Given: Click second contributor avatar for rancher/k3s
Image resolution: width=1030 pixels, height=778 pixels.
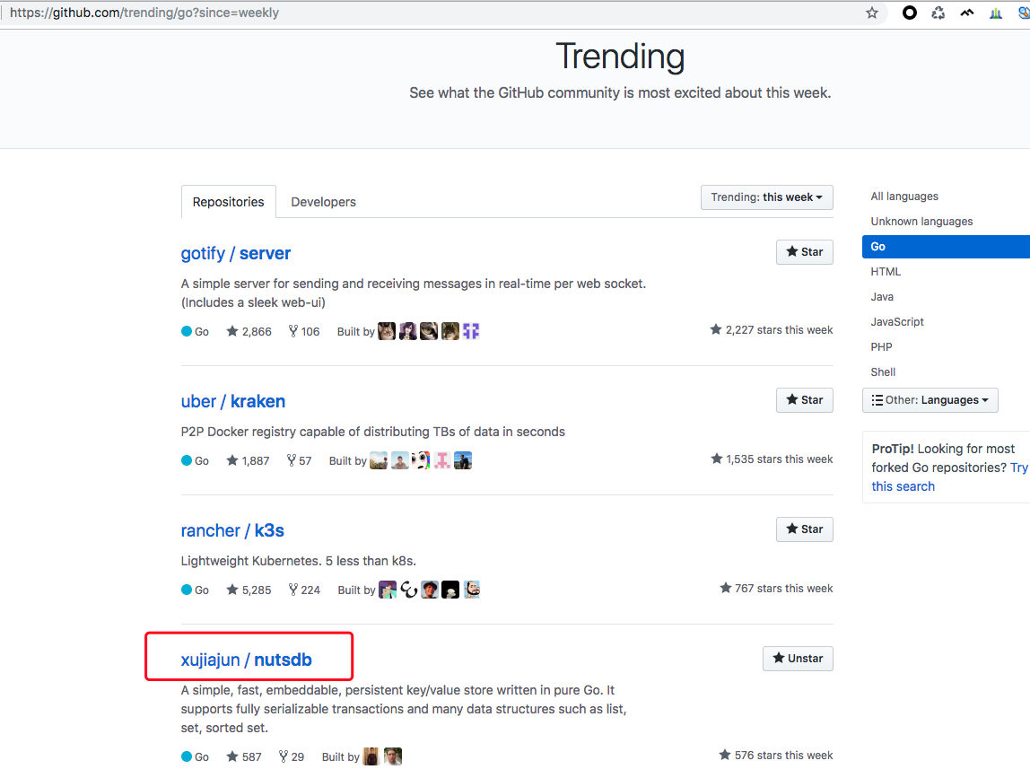Looking at the screenshot, I should click(408, 590).
